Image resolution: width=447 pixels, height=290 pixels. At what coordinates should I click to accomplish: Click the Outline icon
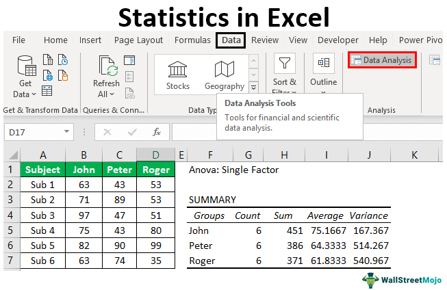[323, 66]
